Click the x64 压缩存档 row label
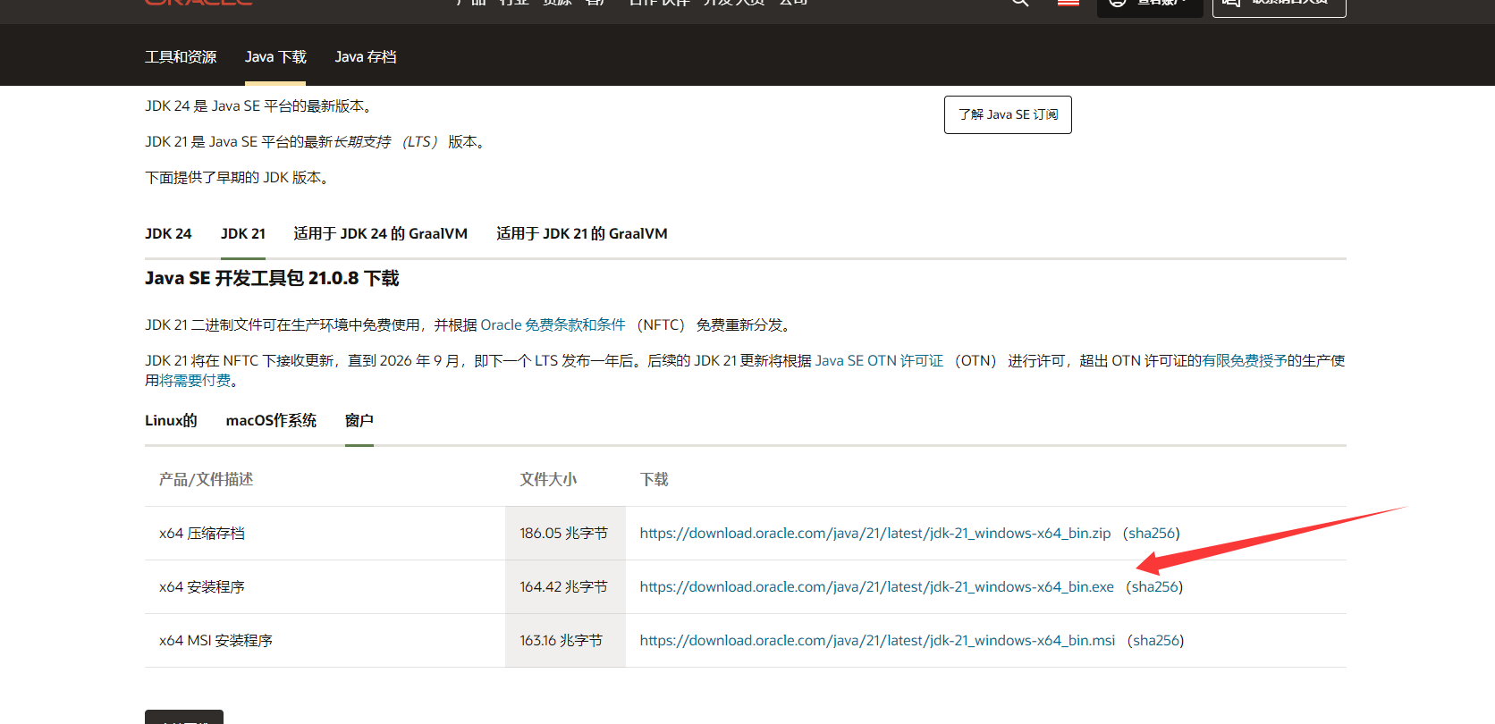Viewport: 1495px width, 724px height. [x=202, y=533]
